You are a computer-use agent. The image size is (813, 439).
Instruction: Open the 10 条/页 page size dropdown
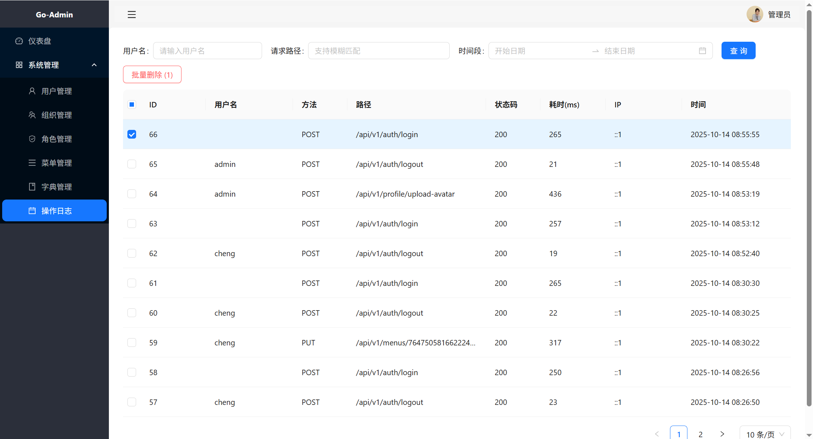[765, 434]
